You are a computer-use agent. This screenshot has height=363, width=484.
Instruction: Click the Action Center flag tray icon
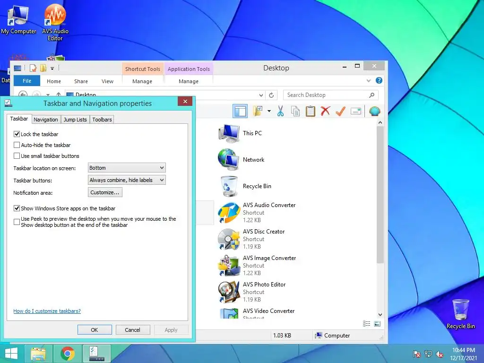pyautogui.click(x=417, y=354)
